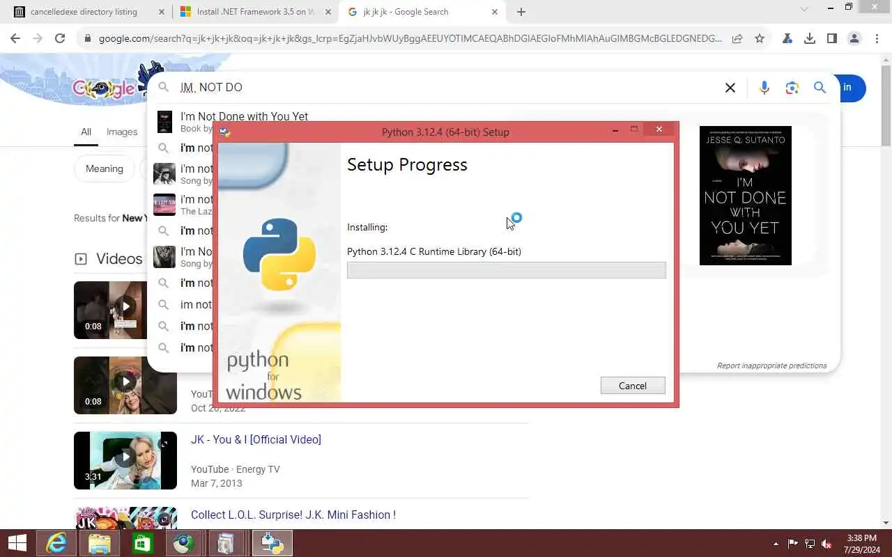Cancel the Python setup installation

[633, 386]
